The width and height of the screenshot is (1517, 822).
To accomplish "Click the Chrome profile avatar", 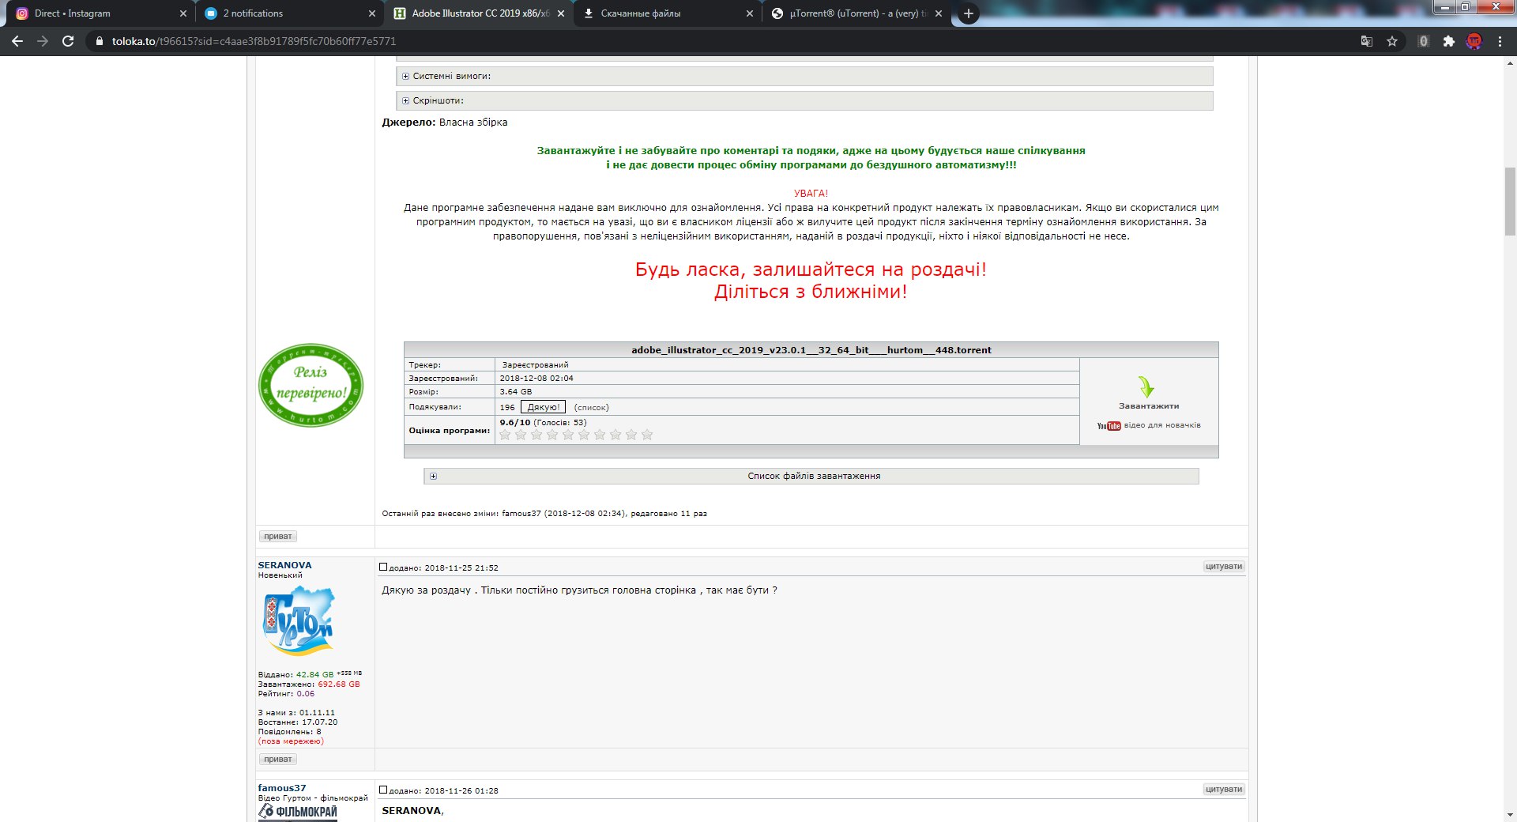I will click(x=1474, y=41).
